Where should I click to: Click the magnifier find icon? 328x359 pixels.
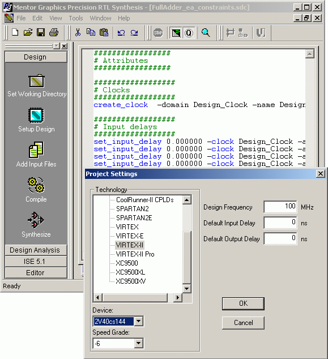206,33
